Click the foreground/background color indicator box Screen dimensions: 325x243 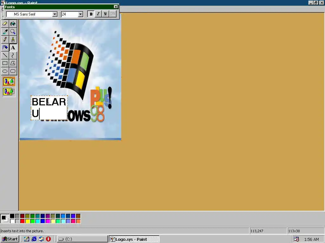[x=4, y=218]
